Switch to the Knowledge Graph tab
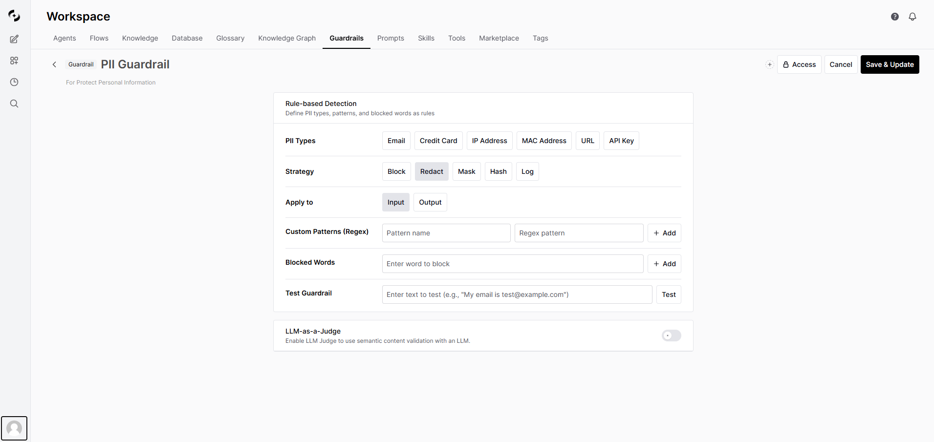This screenshot has height=442, width=934. pos(287,38)
